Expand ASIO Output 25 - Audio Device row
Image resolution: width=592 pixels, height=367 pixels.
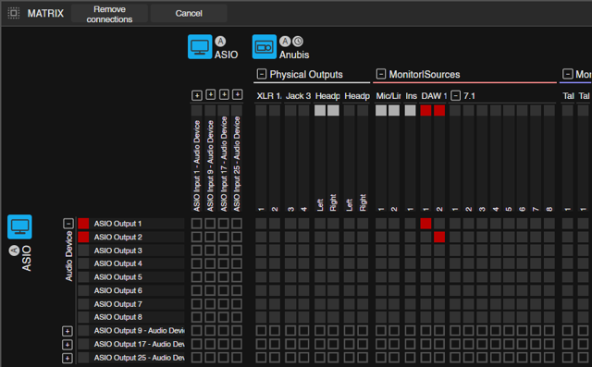(x=68, y=358)
